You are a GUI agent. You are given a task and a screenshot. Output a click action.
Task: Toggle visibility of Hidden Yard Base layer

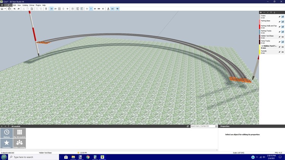[283, 37]
